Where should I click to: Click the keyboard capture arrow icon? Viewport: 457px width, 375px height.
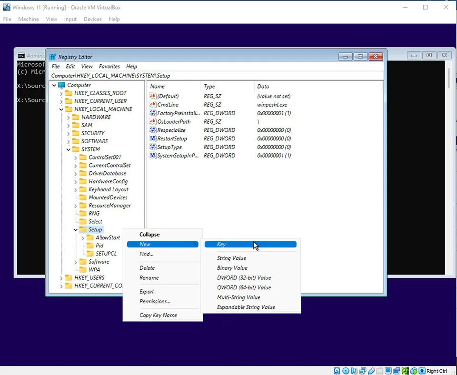click(422, 371)
